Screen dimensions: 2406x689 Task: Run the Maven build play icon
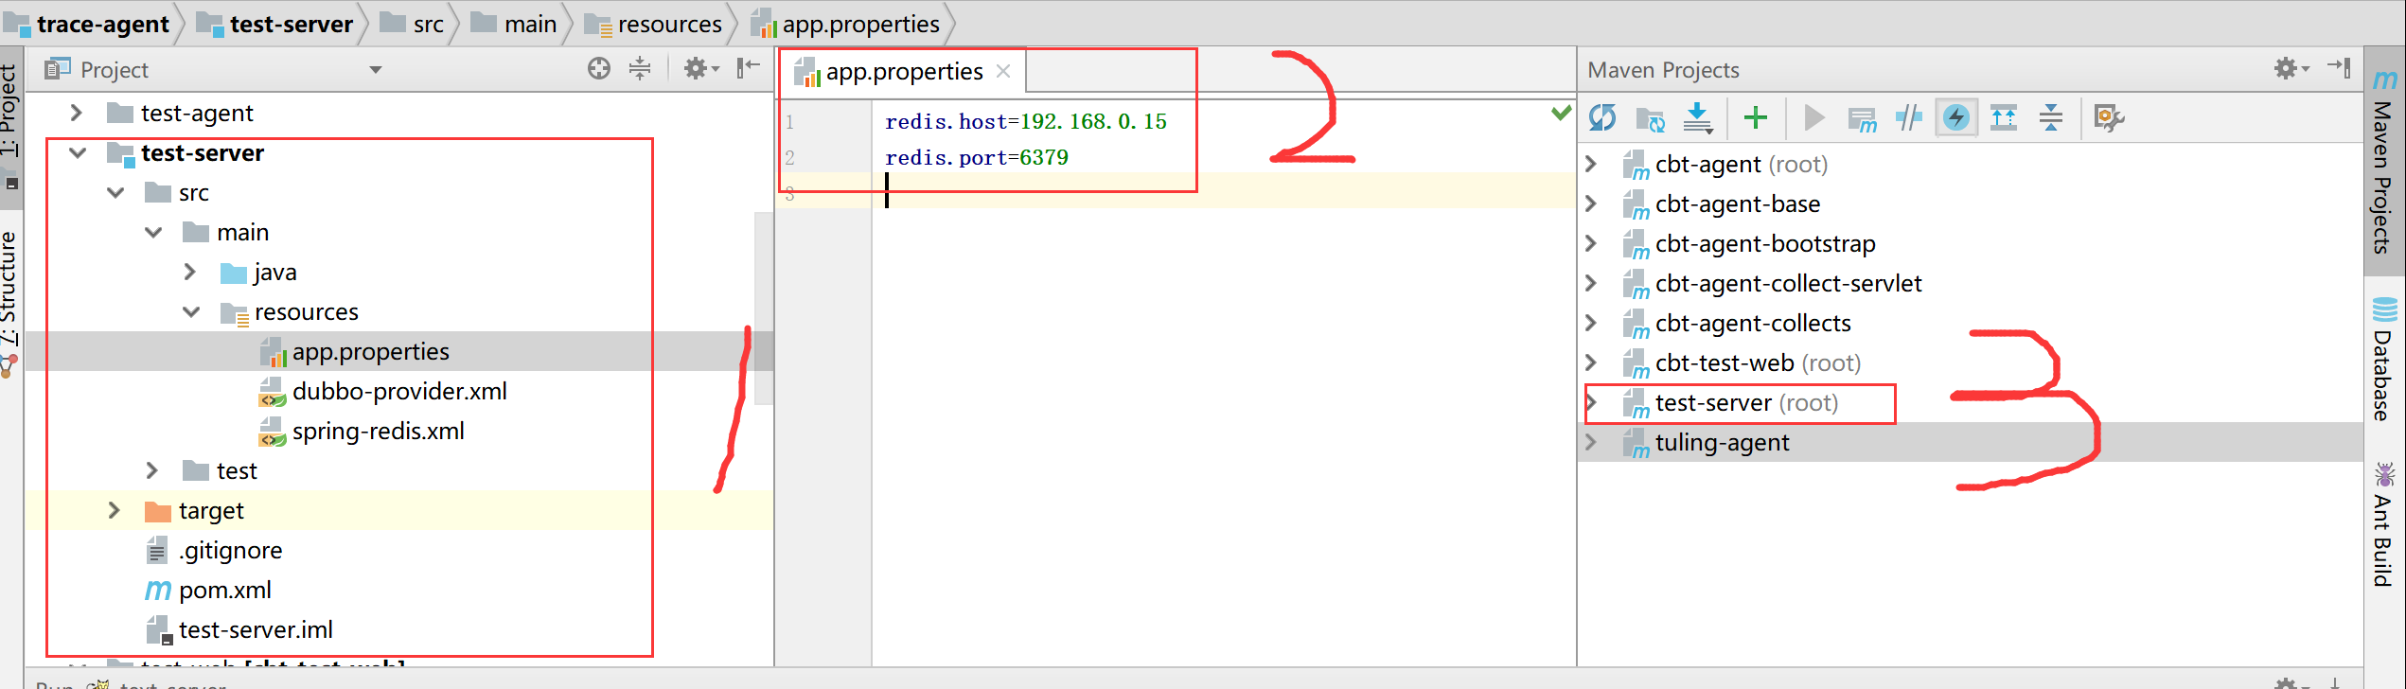click(1814, 118)
